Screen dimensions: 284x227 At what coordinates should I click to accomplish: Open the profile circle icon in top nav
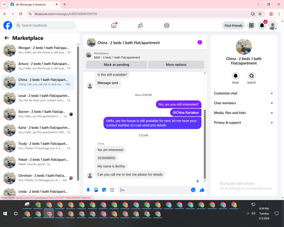pyautogui.click(x=166, y=26)
